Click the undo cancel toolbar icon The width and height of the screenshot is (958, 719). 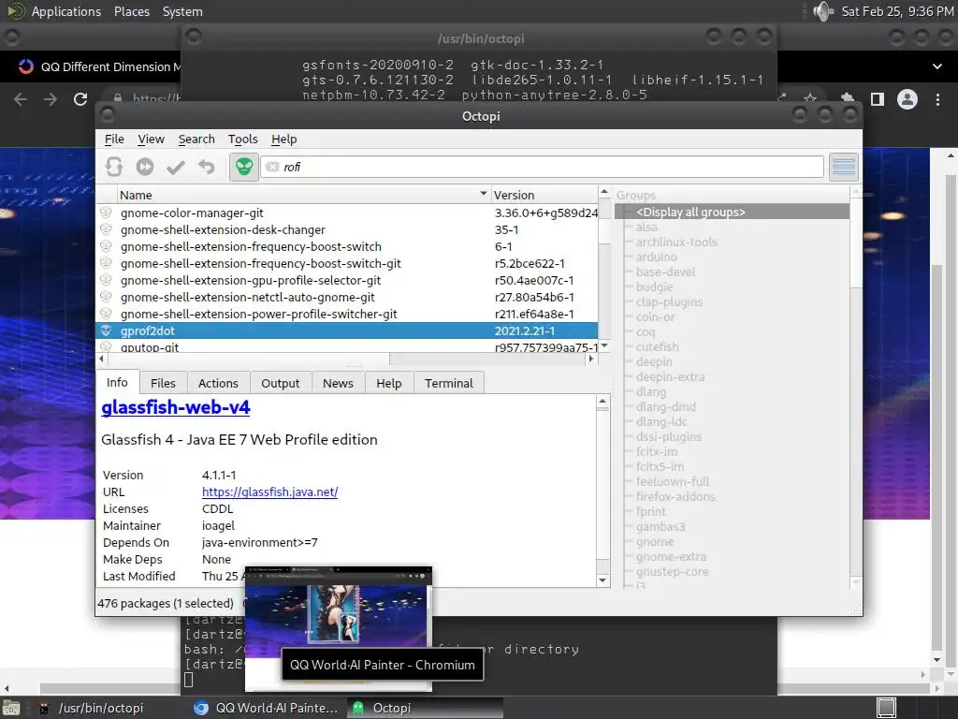tap(207, 167)
